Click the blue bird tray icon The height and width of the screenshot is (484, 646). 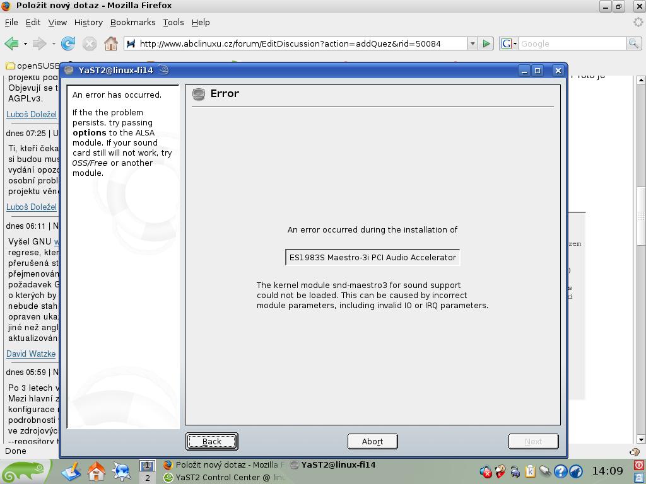coord(575,471)
